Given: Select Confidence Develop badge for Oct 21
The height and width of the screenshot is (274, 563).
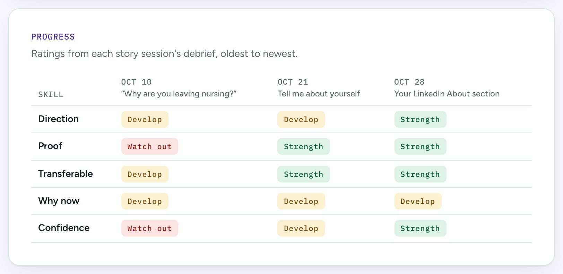Looking at the screenshot, I should 301,228.
